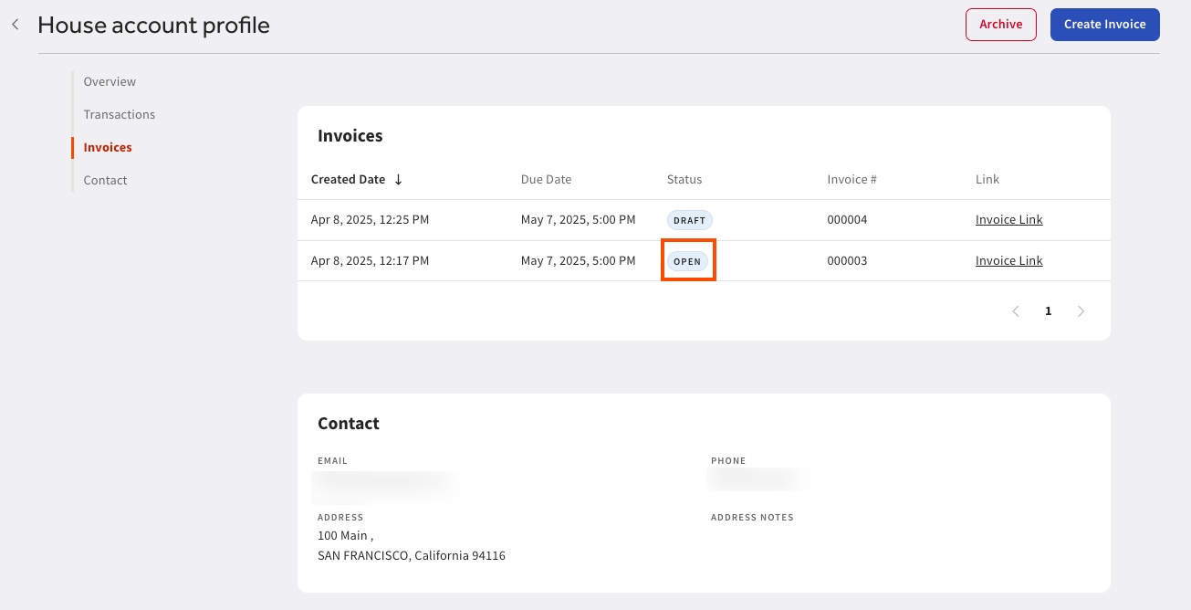Select the address text under ADDRESS
1191x610 pixels.
411,545
